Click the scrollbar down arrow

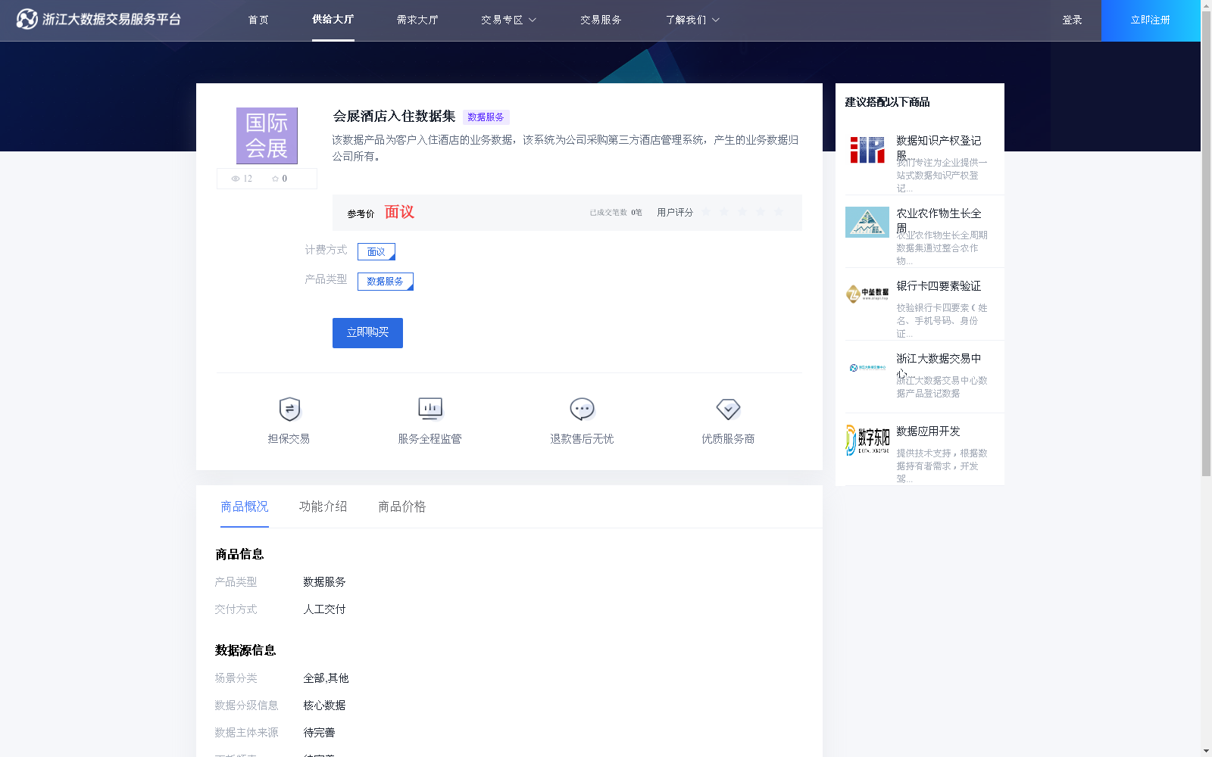1206,751
